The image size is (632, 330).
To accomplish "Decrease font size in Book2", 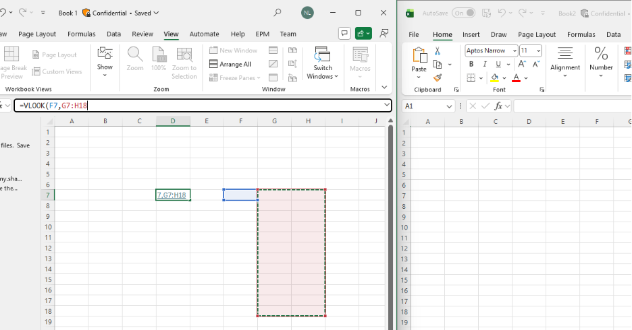I will 536,64.
